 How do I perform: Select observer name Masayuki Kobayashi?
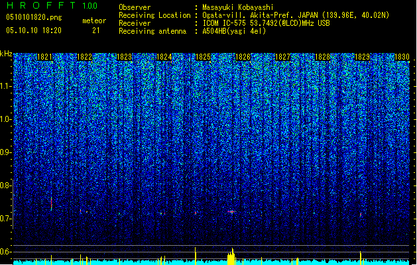point(238,7)
